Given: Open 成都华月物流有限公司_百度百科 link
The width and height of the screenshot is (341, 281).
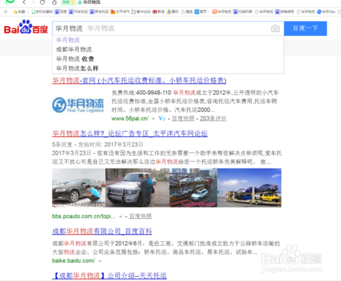Looking at the screenshot, I should (102, 231).
